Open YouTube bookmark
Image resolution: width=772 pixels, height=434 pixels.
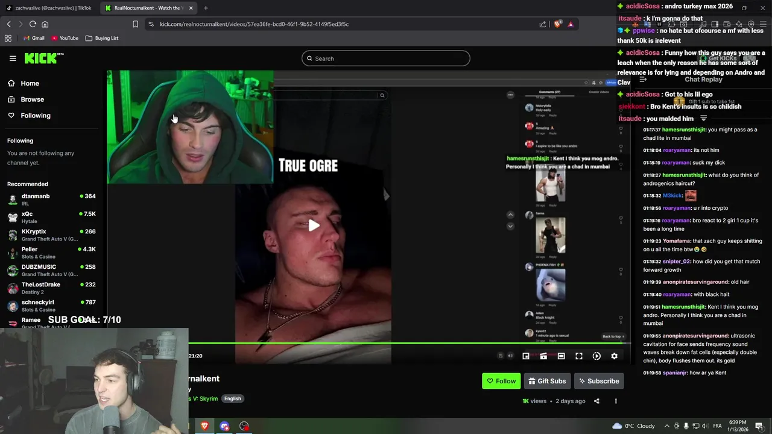pyautogui.click(x=65, y=38)
